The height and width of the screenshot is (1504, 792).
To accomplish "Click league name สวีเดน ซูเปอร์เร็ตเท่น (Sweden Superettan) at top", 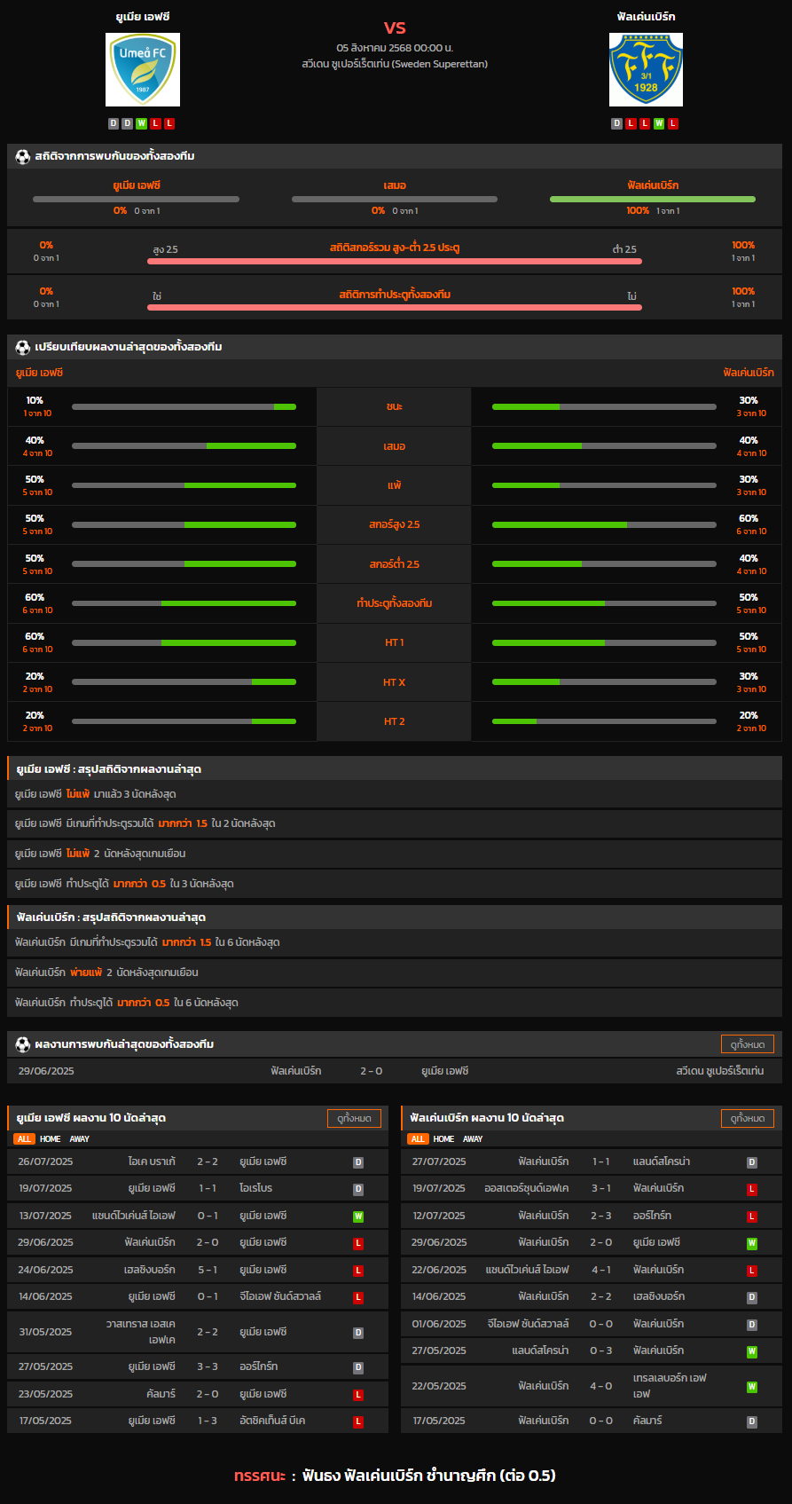I will pyautogui.click(x=395, y=64).
